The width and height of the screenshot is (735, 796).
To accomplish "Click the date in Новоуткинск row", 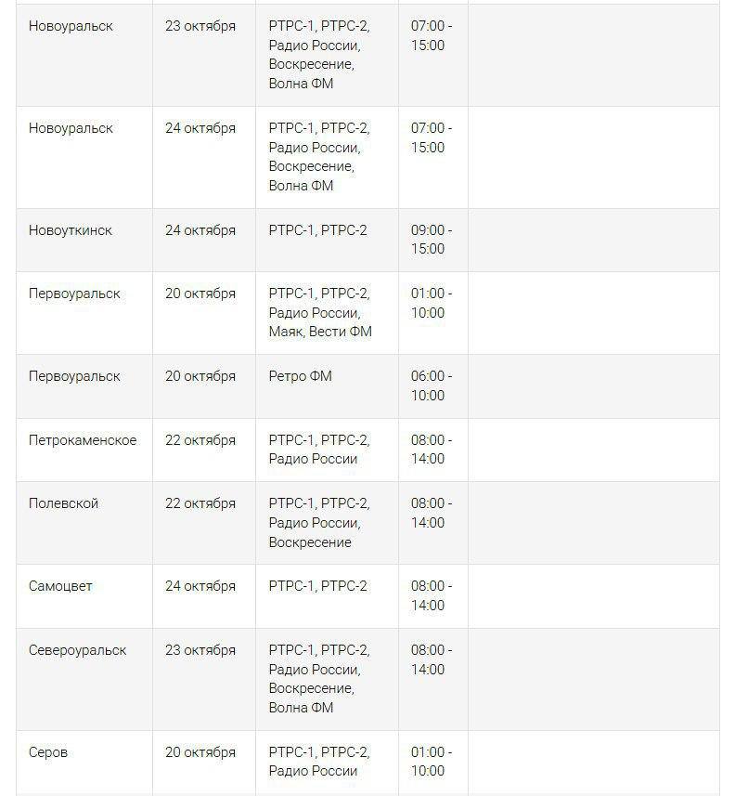I will 200,230.
